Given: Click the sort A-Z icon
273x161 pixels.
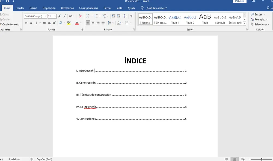Looking at the screenshot, I should [125, 16].
